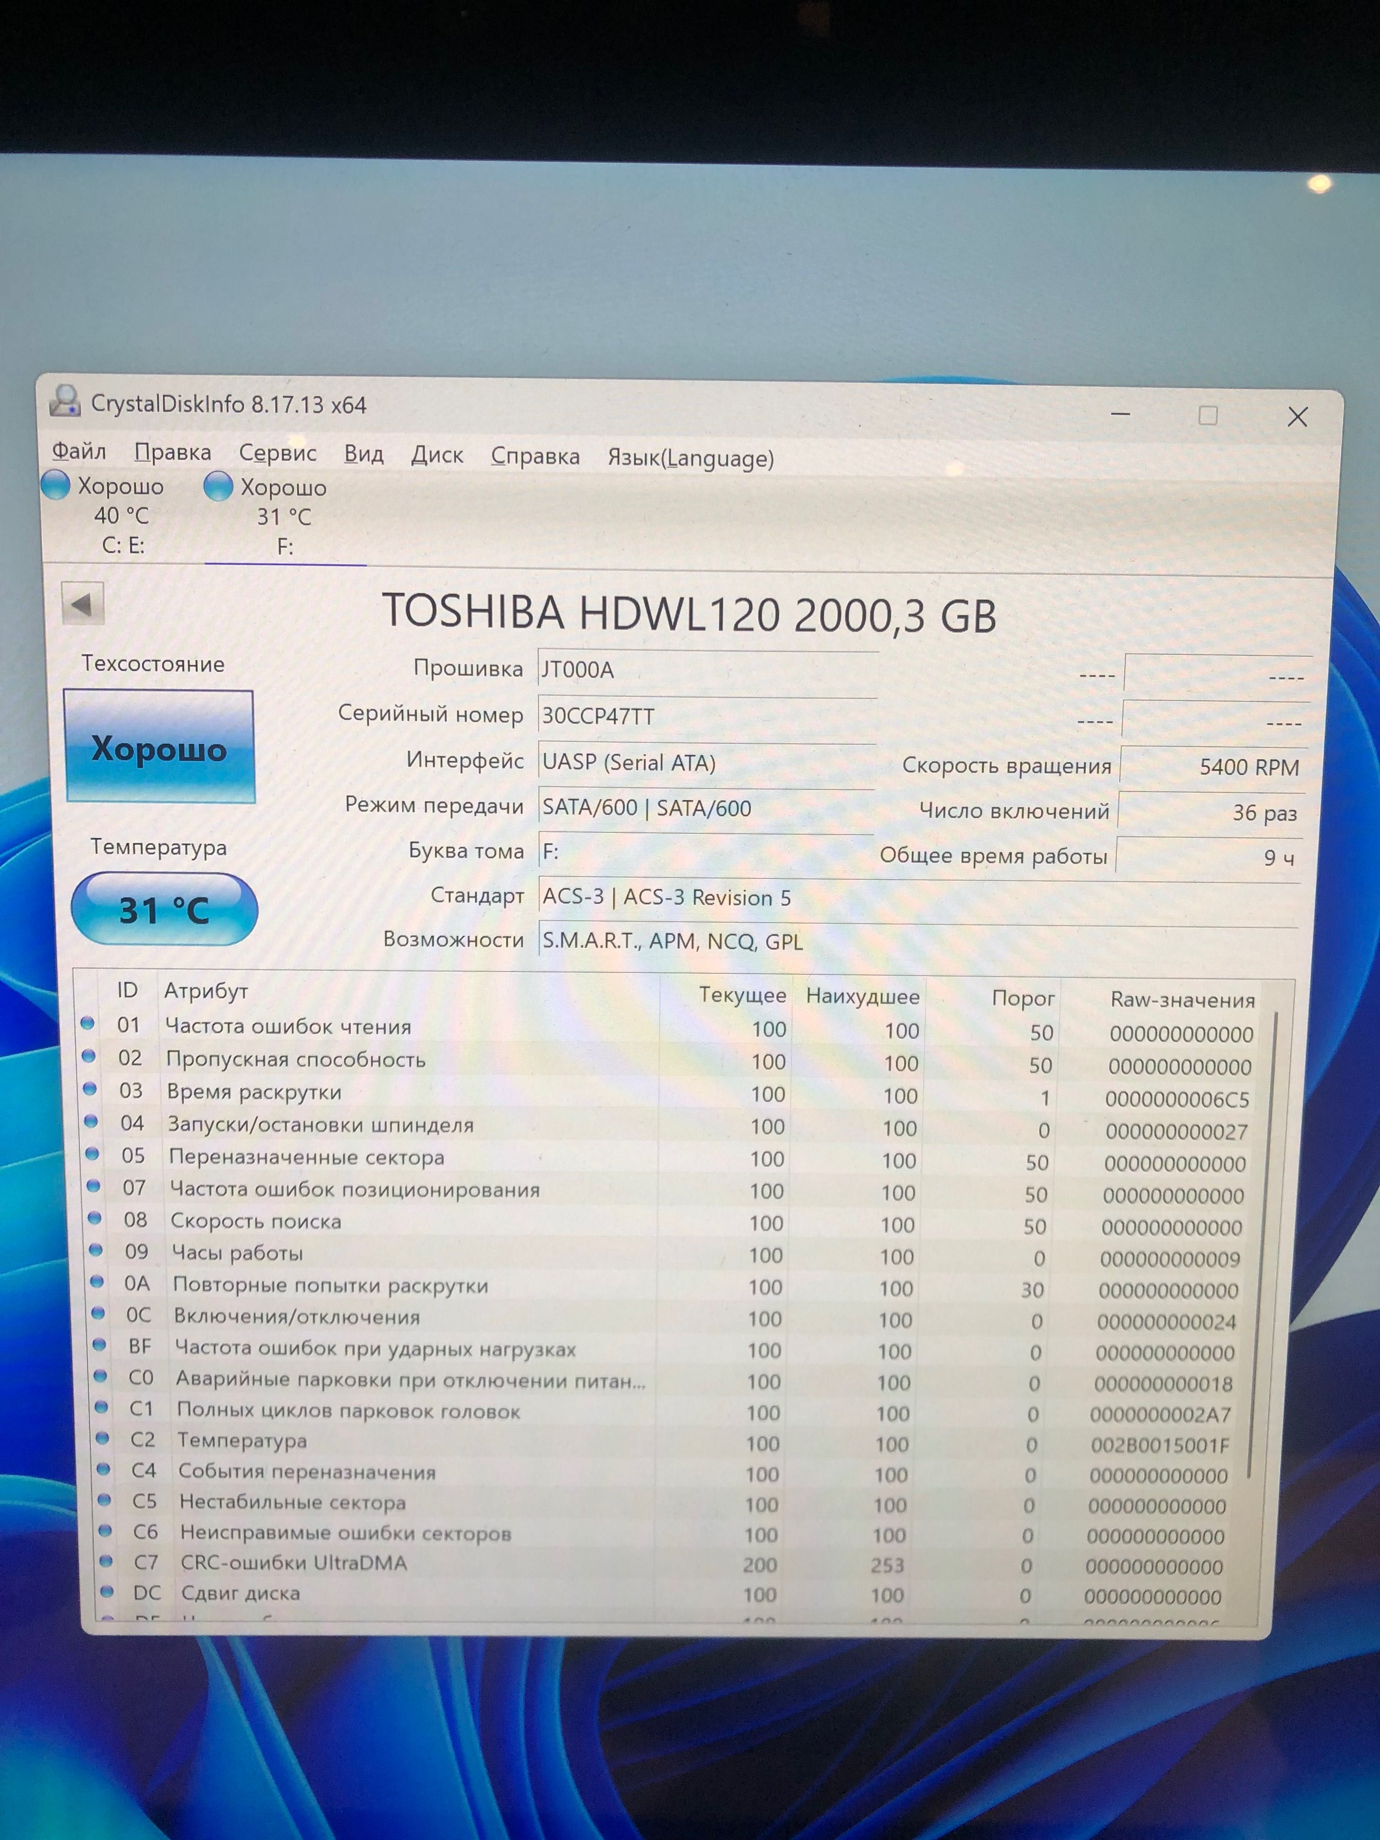The width and height of the screenshot is (1380, 1840).
Task: Click the total working time value 9 ч
Action: tap(1209, 857)
